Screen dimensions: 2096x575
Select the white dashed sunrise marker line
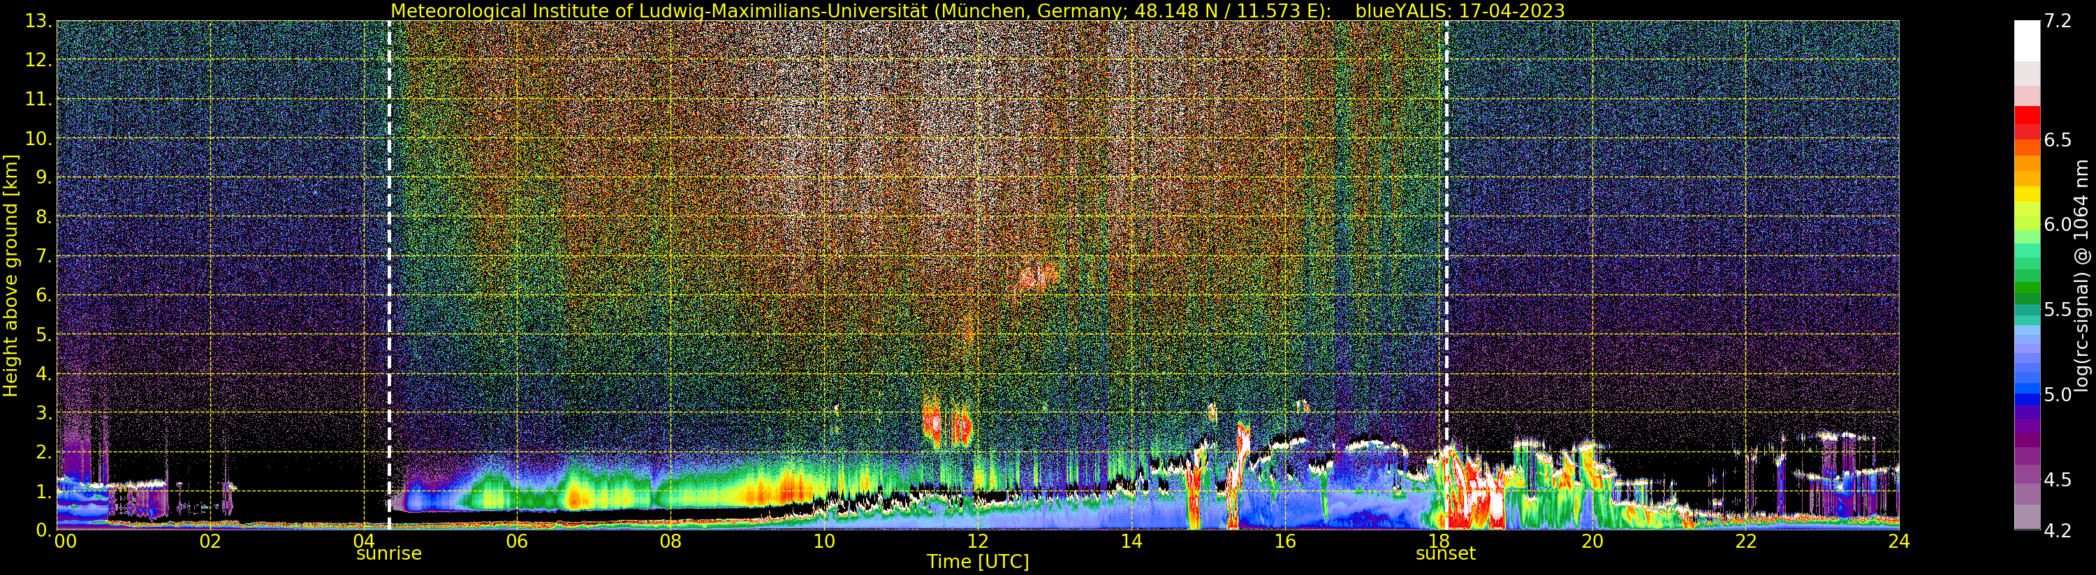tap(389, 275)
